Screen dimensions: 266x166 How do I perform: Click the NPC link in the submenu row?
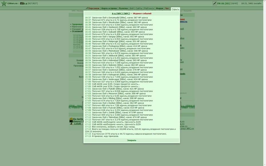tap(74, 11)
